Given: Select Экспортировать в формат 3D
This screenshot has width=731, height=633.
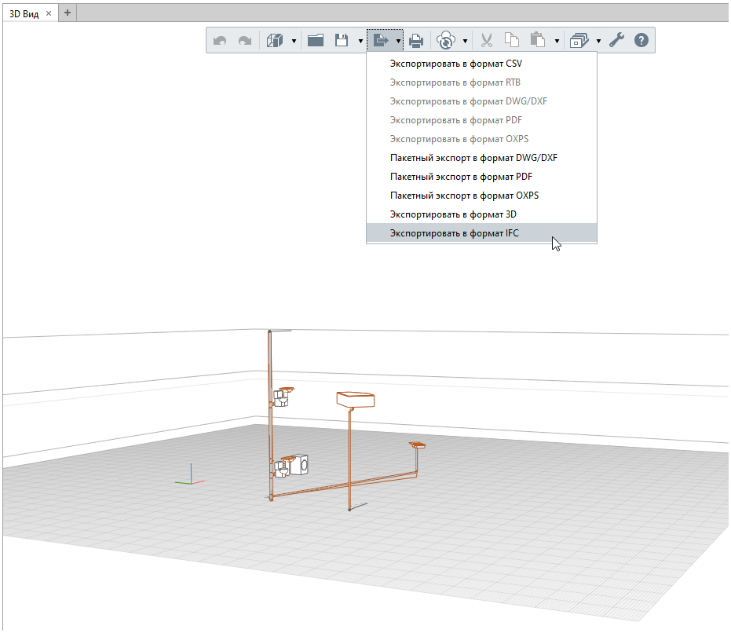Looking at the screenshot, I should [453, 214].
